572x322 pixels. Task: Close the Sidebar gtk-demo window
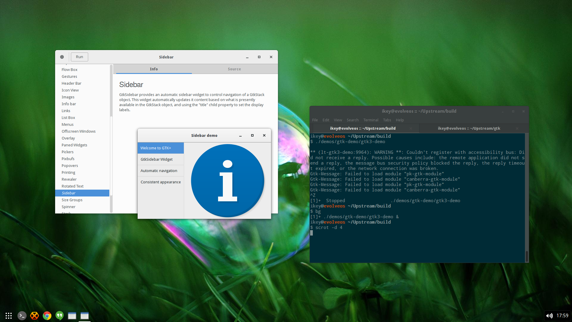[271, 57]
